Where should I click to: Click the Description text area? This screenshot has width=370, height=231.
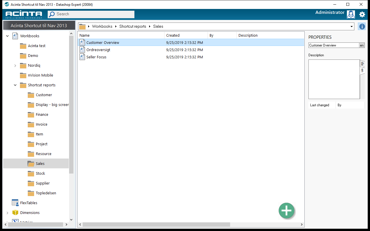pyautogui.click(x=334, y=79)
